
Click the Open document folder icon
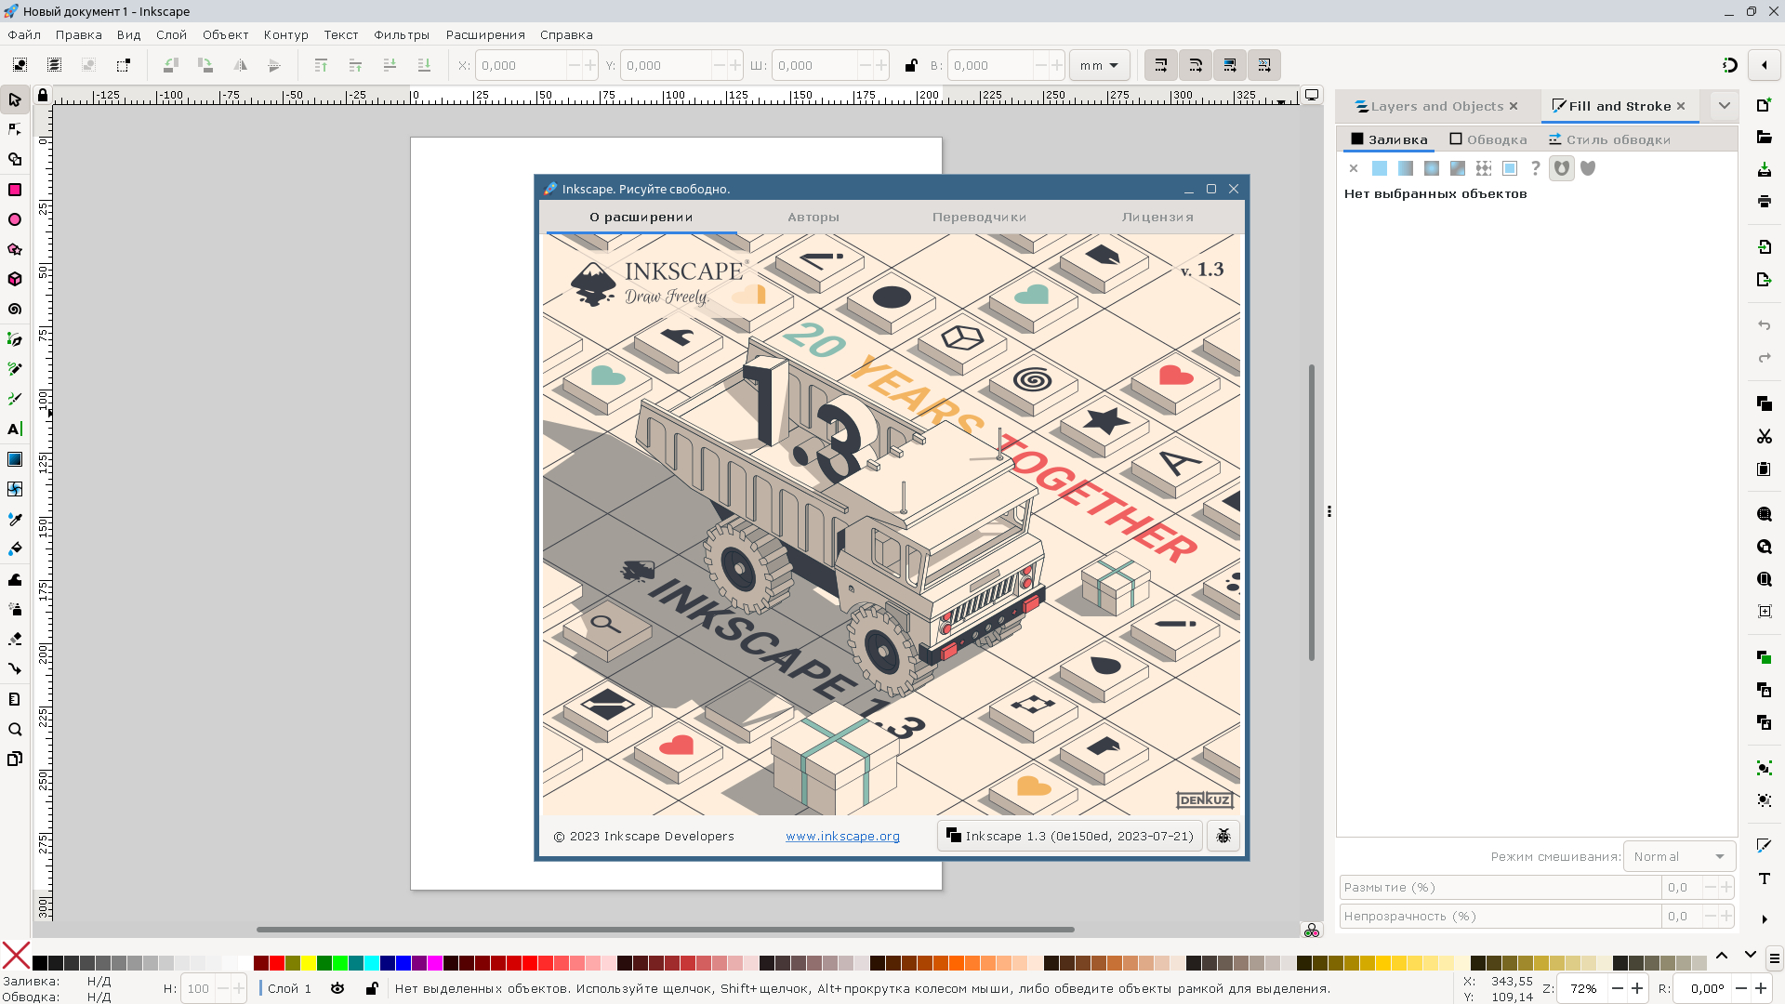pyautogui.click(x=1764, y=138)
